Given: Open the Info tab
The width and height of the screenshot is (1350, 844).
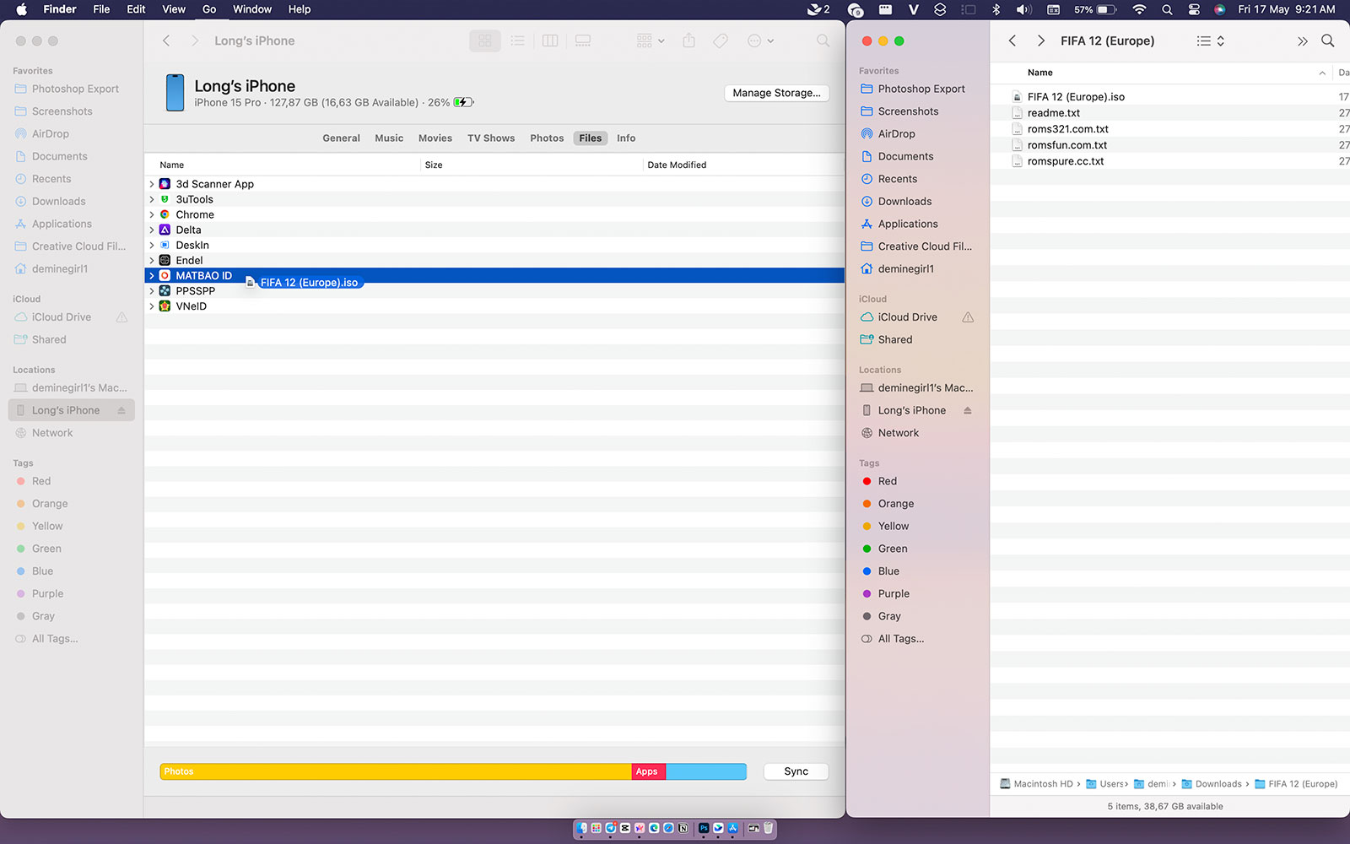Looking at the screenshot, I should [x=626, y=138].
